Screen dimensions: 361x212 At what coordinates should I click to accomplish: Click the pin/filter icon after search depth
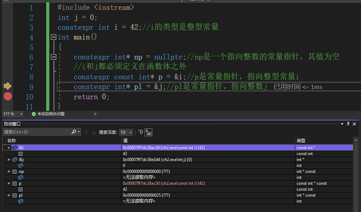pyautogui.click(x=140, y=132)
